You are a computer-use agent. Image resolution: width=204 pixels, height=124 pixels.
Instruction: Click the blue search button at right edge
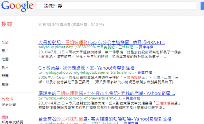click(x=202, y=6)
